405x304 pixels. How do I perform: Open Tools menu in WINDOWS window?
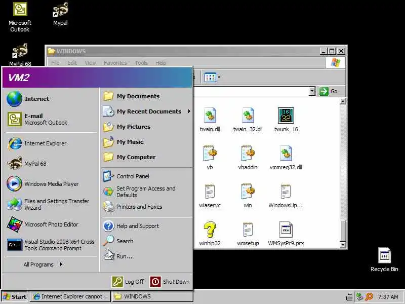click(141, 63)
